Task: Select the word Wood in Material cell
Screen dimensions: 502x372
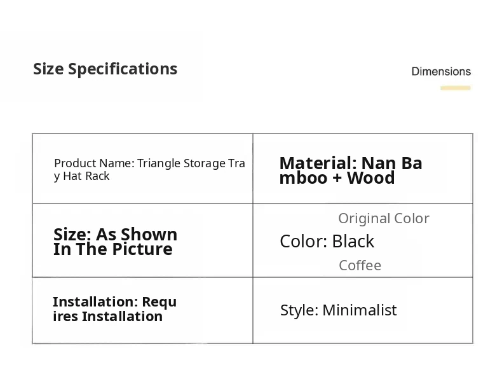Action: click(371, 178)
